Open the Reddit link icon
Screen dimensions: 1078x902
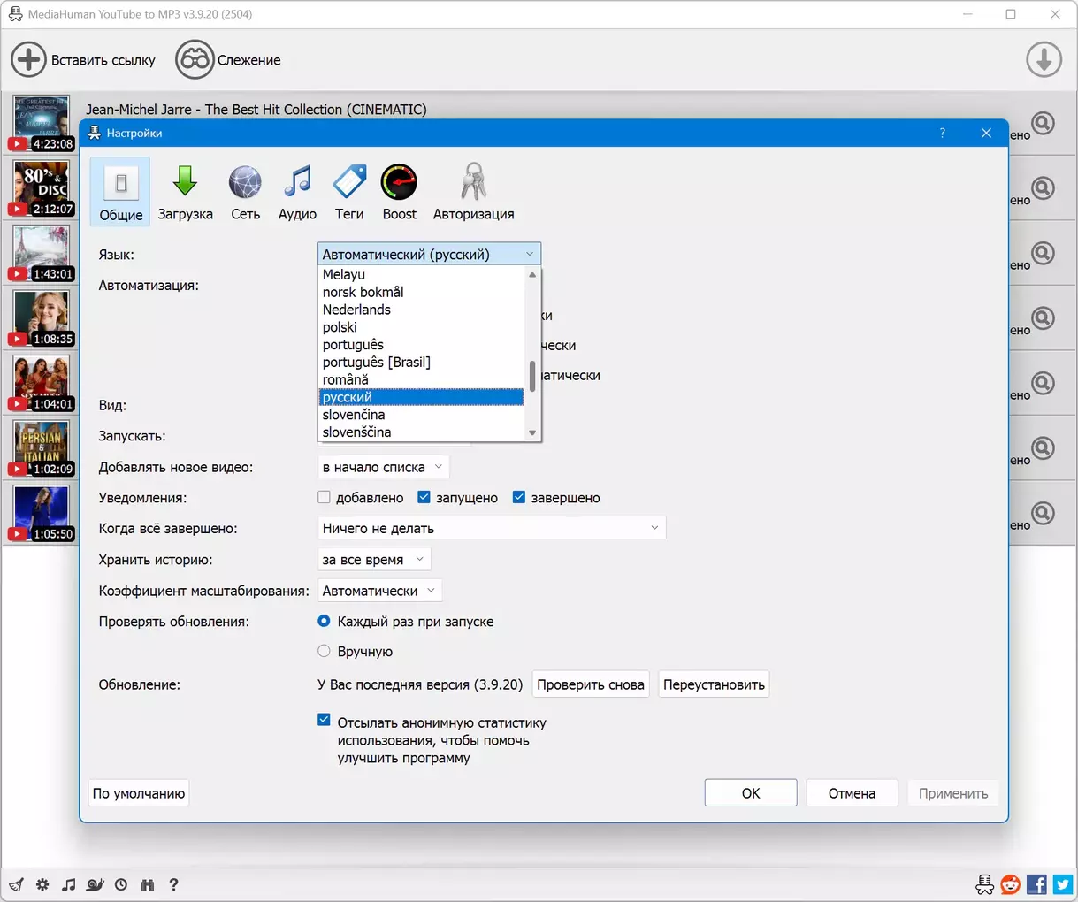click(x=1010, y=884)
